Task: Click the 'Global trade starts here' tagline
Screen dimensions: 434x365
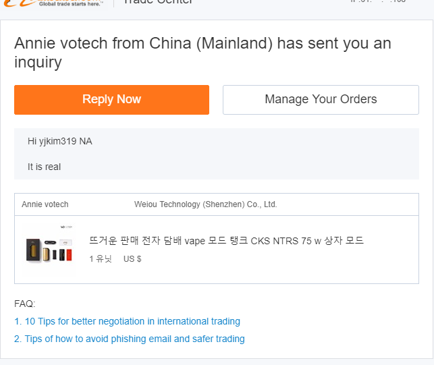Action: [x=70, y=3]
